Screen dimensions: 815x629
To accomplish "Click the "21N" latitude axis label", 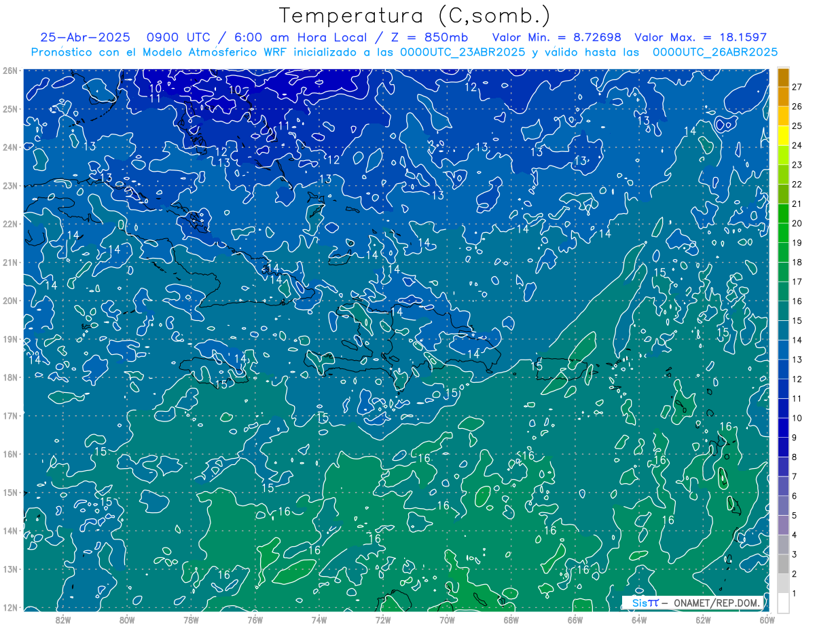I will (x=10, y=262).
